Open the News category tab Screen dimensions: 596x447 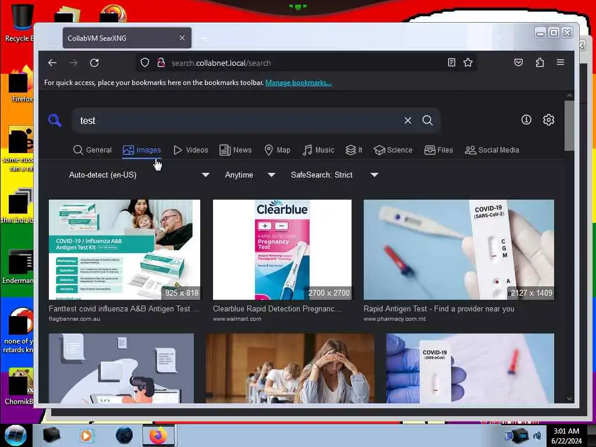click(x=236, y=150)
